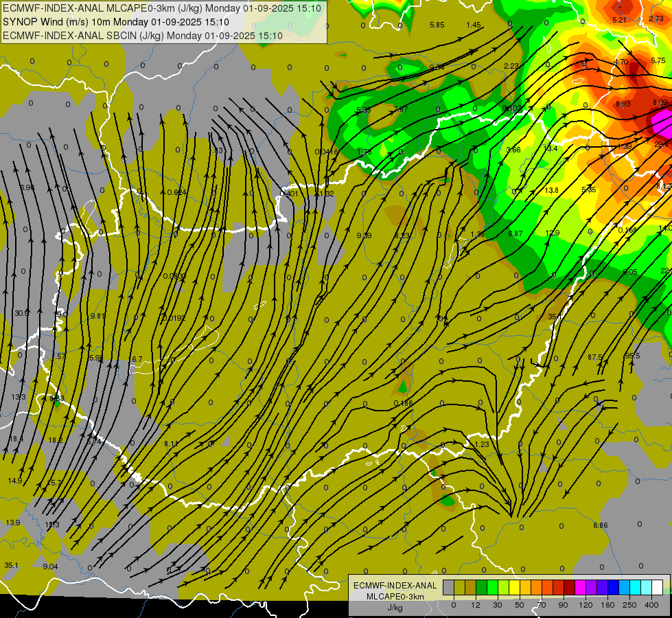Click the legend tick value '250'
The image size is (672, 618).
click(x=629, y=605)
